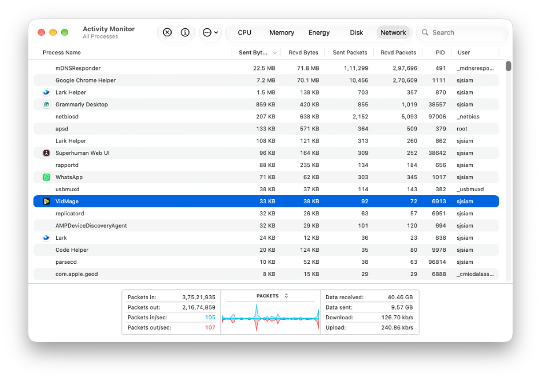The width and height of the screenshot is (541, 380).
Task: Select the parsecd process row
Action: point(266,262)
